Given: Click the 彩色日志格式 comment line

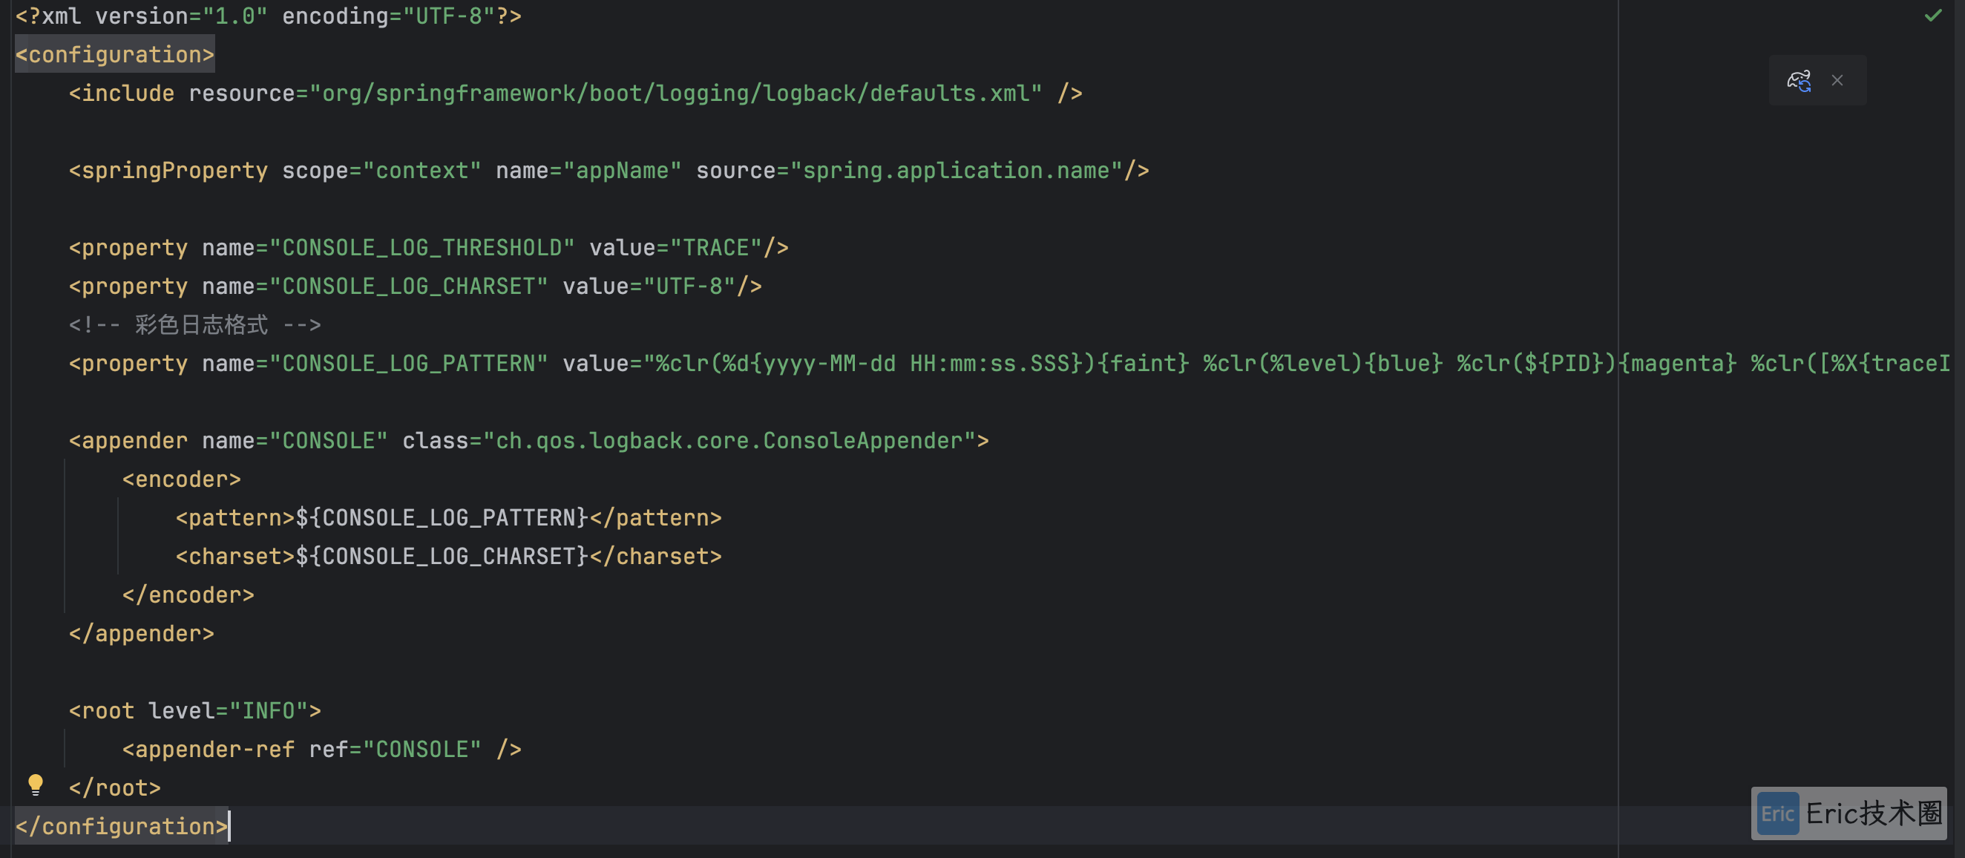Looking at the screenshot, I should click(194, 326).
